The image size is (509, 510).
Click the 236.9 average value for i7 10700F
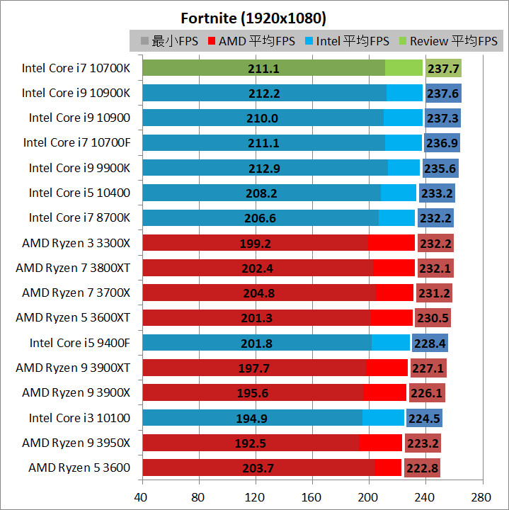coord(442,143)
